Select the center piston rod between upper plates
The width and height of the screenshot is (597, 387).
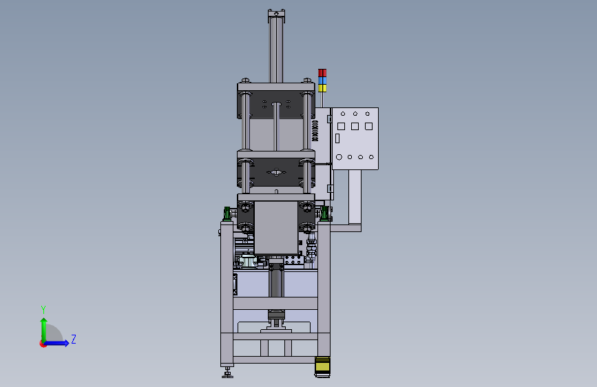tap(276, 127)
